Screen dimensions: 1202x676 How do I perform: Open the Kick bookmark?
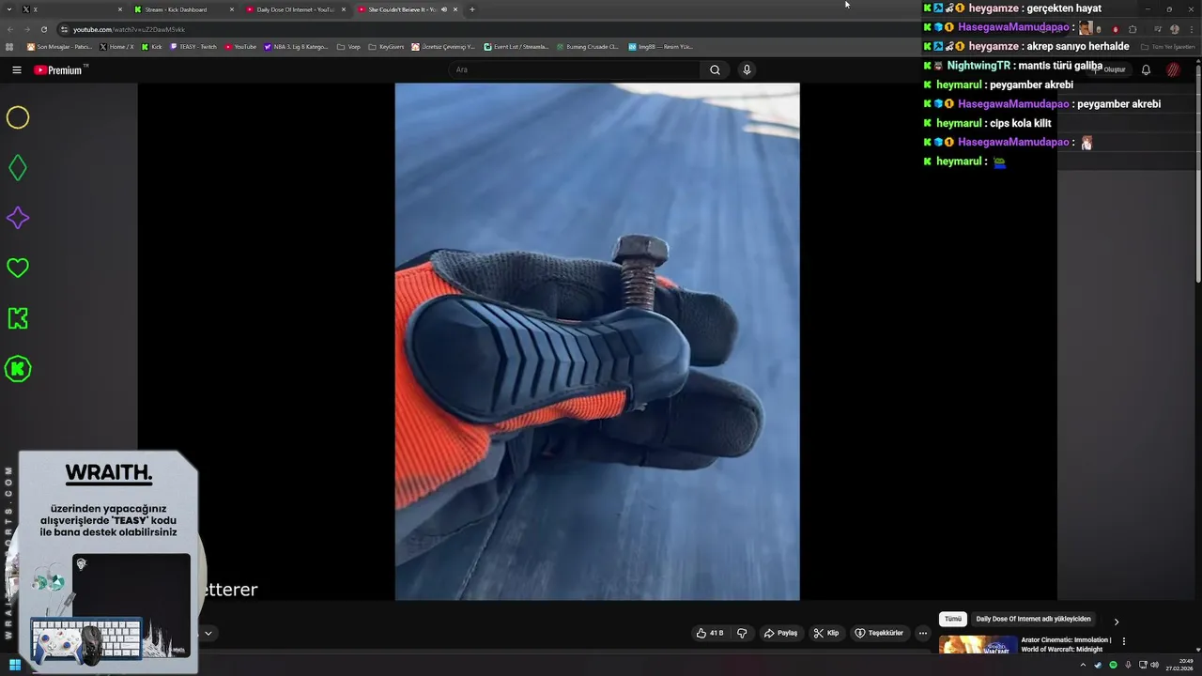click(152, 46)
